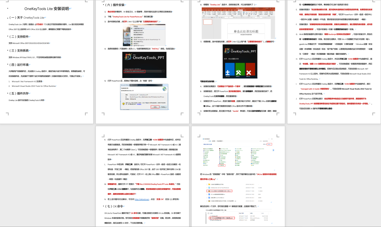
Task: Click heading "(七) OK 命令"
Action: pyautogui.click(x=114, y=206)
